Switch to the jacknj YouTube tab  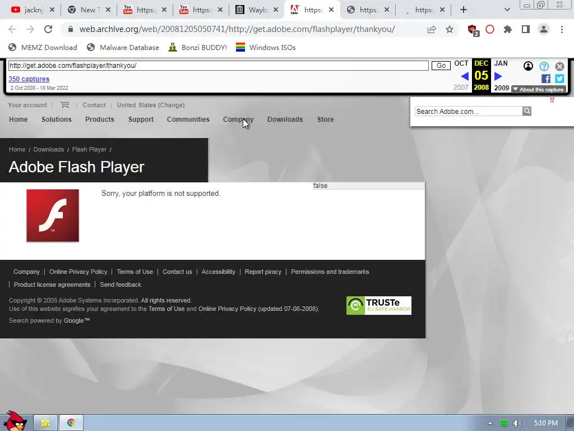coord(27,10)
